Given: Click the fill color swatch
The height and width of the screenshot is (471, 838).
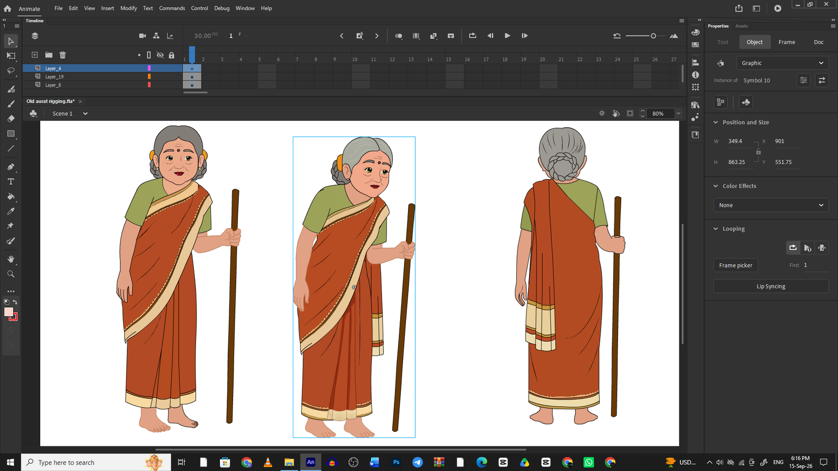Looking at the screenshot, I should [9, 312].
